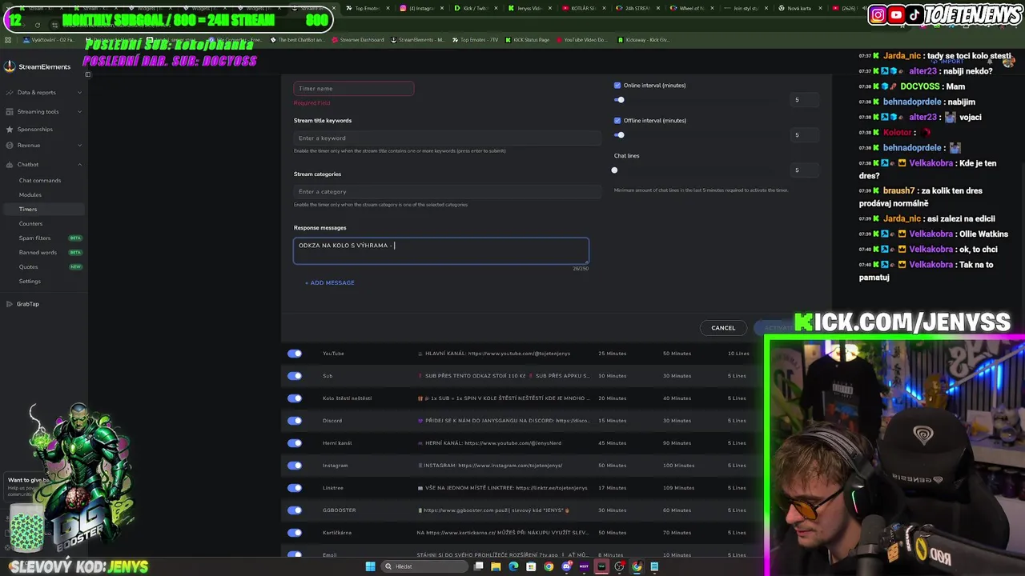Click the sidebar collapse panel icon
This screenshot has width=1025, height=576.
87,75
